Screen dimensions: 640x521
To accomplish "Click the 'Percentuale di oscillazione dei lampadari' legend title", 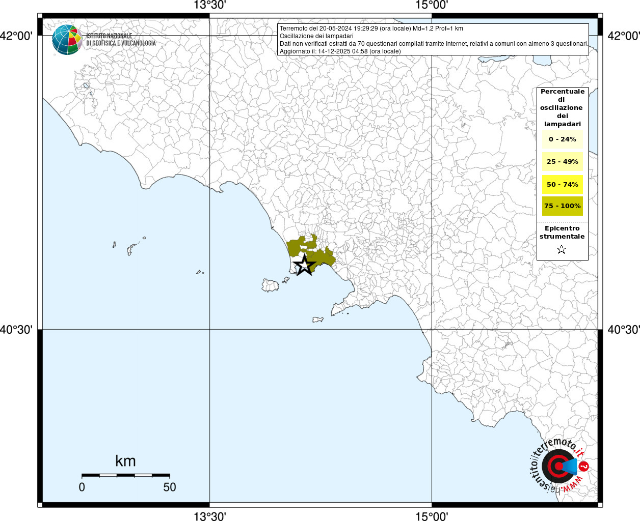I will tap(562, 108).
